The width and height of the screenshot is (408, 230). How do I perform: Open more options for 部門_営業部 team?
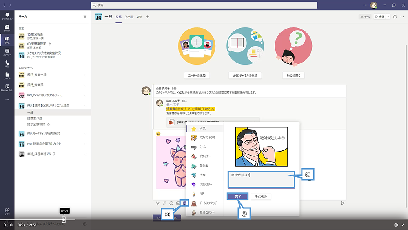(85, 85)
